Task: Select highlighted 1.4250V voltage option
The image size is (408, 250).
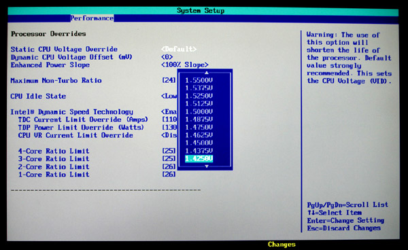Action: click(199, 158)
